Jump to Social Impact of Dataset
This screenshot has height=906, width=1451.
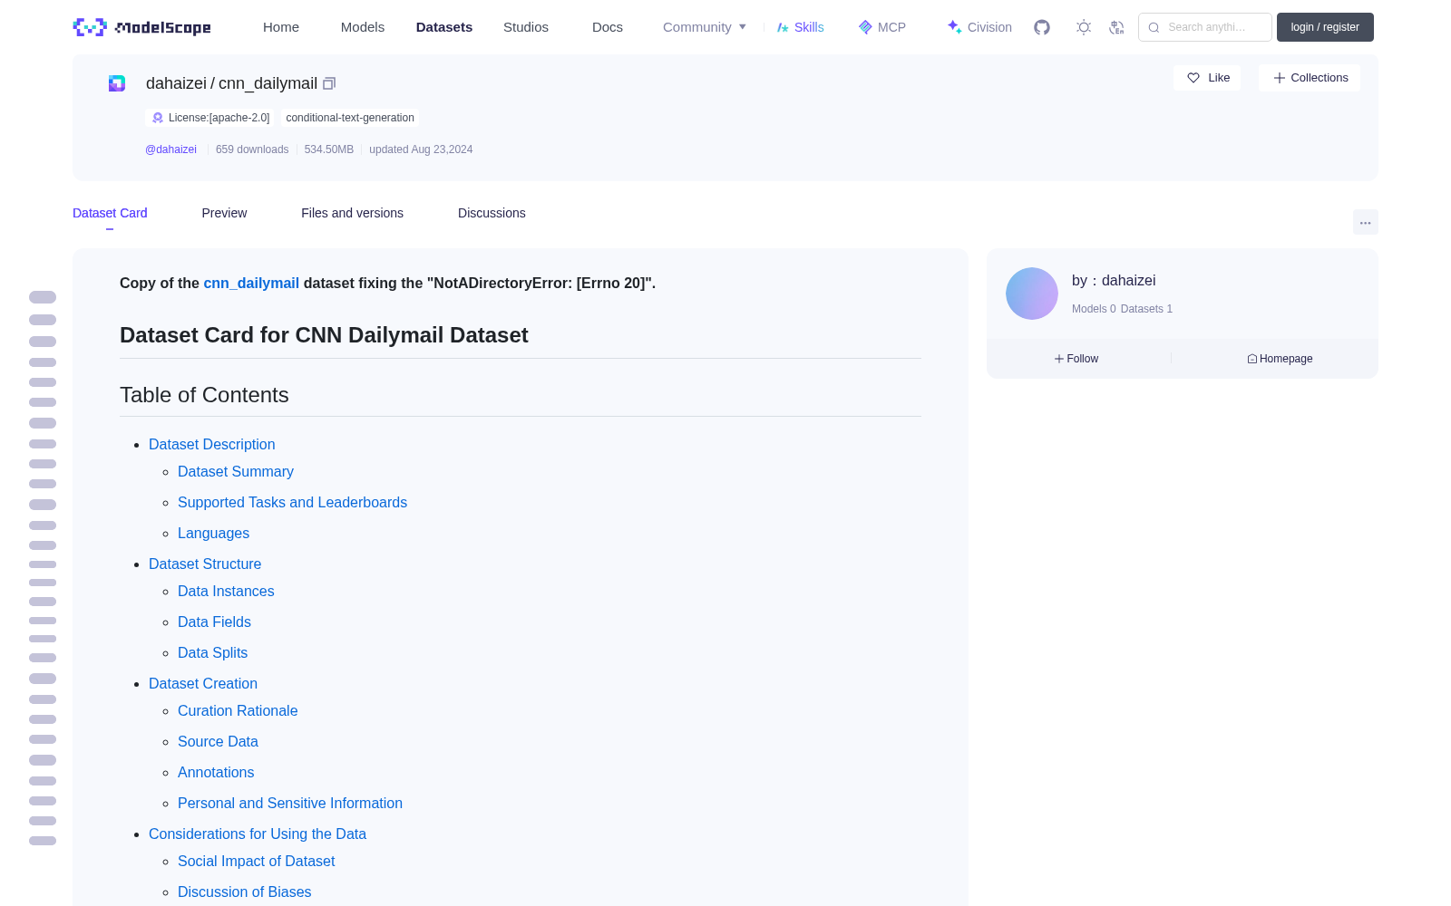(x=256, y=862)
